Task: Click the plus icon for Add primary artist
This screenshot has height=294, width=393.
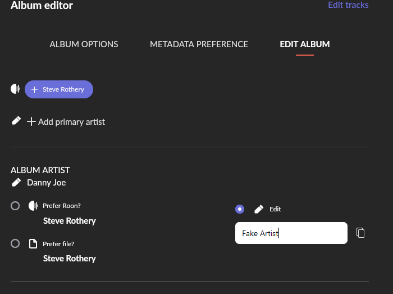Action: coord(31,121)
